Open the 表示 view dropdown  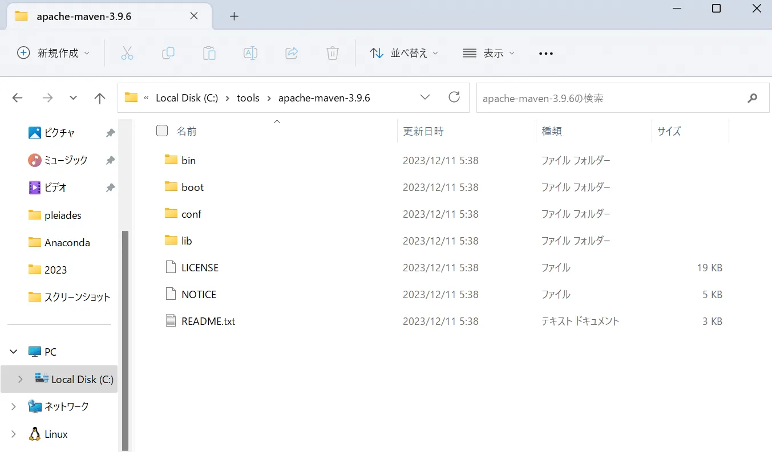pyautogui.click(x=488, y=53)
